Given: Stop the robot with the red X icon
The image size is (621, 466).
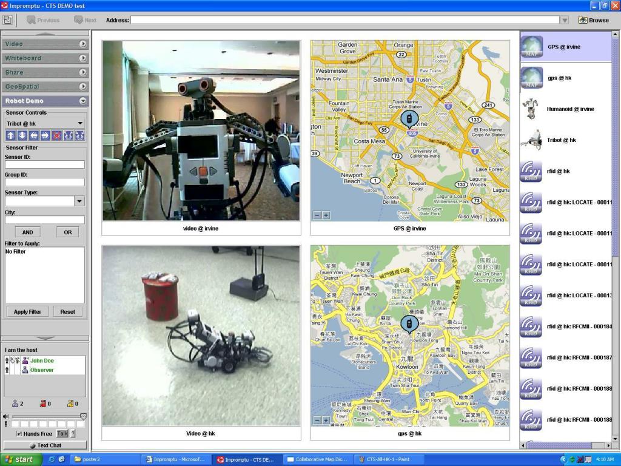Looking at the screenshot, I should (x=56, y=135).
